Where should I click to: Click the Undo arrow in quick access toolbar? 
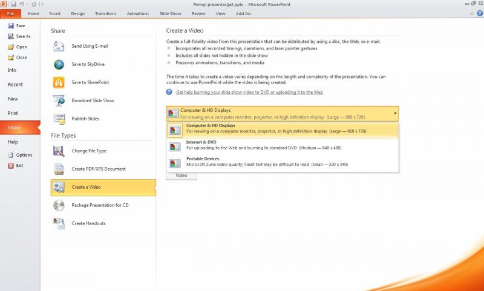[x=22, y=4]
